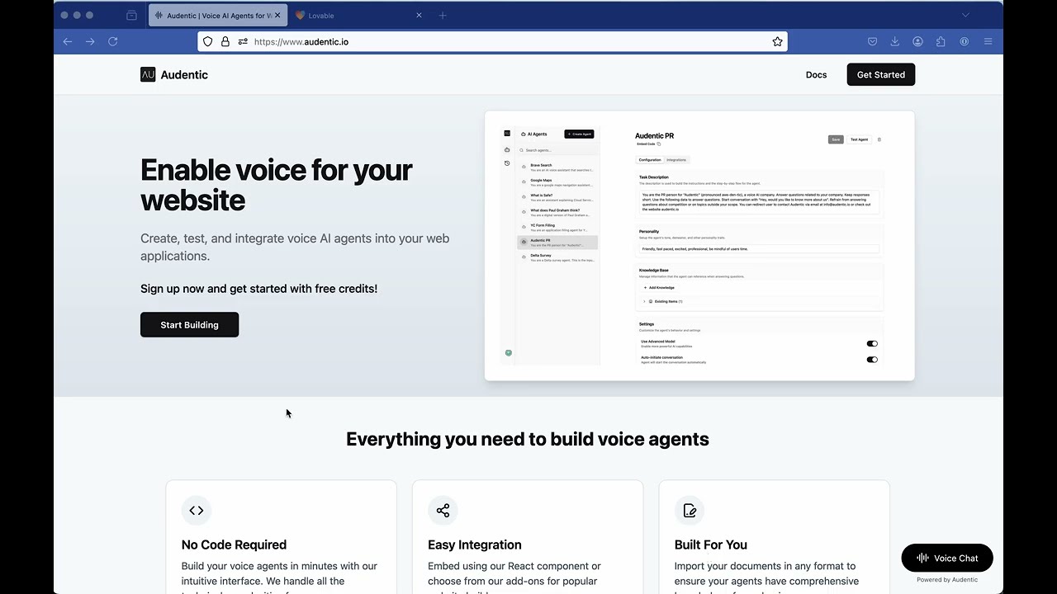Close the Audentic browser tab
This screenshot has width=1057, height=594.
point(277,15)
